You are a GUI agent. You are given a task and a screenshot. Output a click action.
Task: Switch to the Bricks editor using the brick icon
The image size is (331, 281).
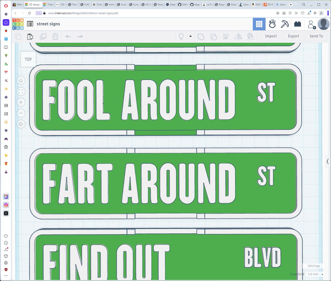298,24
